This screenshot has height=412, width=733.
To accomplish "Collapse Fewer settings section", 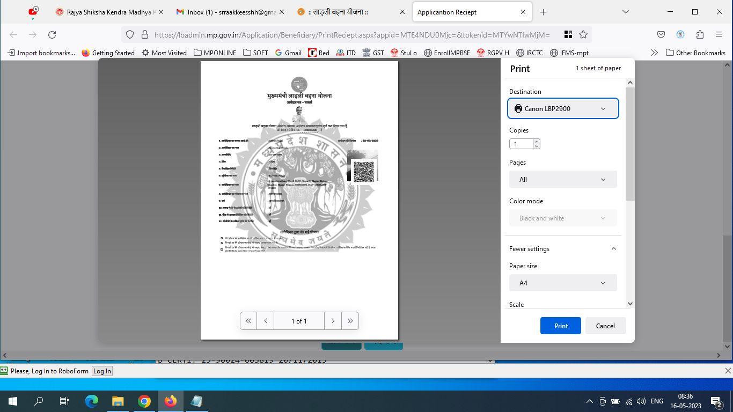I will [x=613, y=248].
